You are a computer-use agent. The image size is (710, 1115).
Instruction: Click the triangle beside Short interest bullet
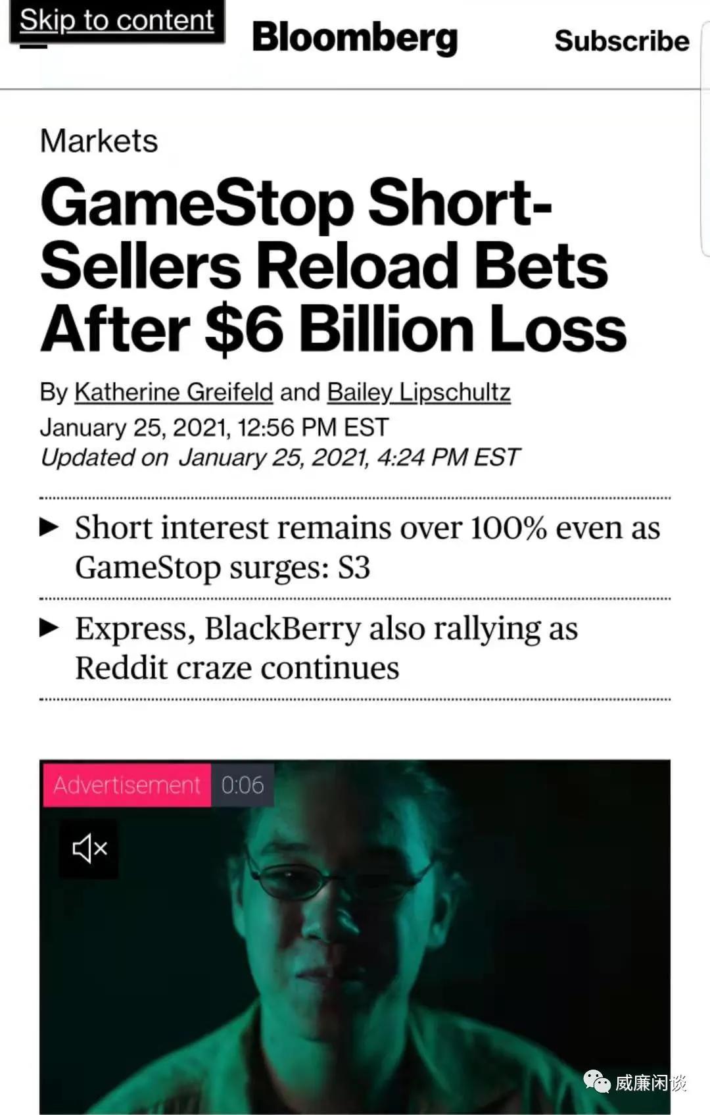click(49, 528)
